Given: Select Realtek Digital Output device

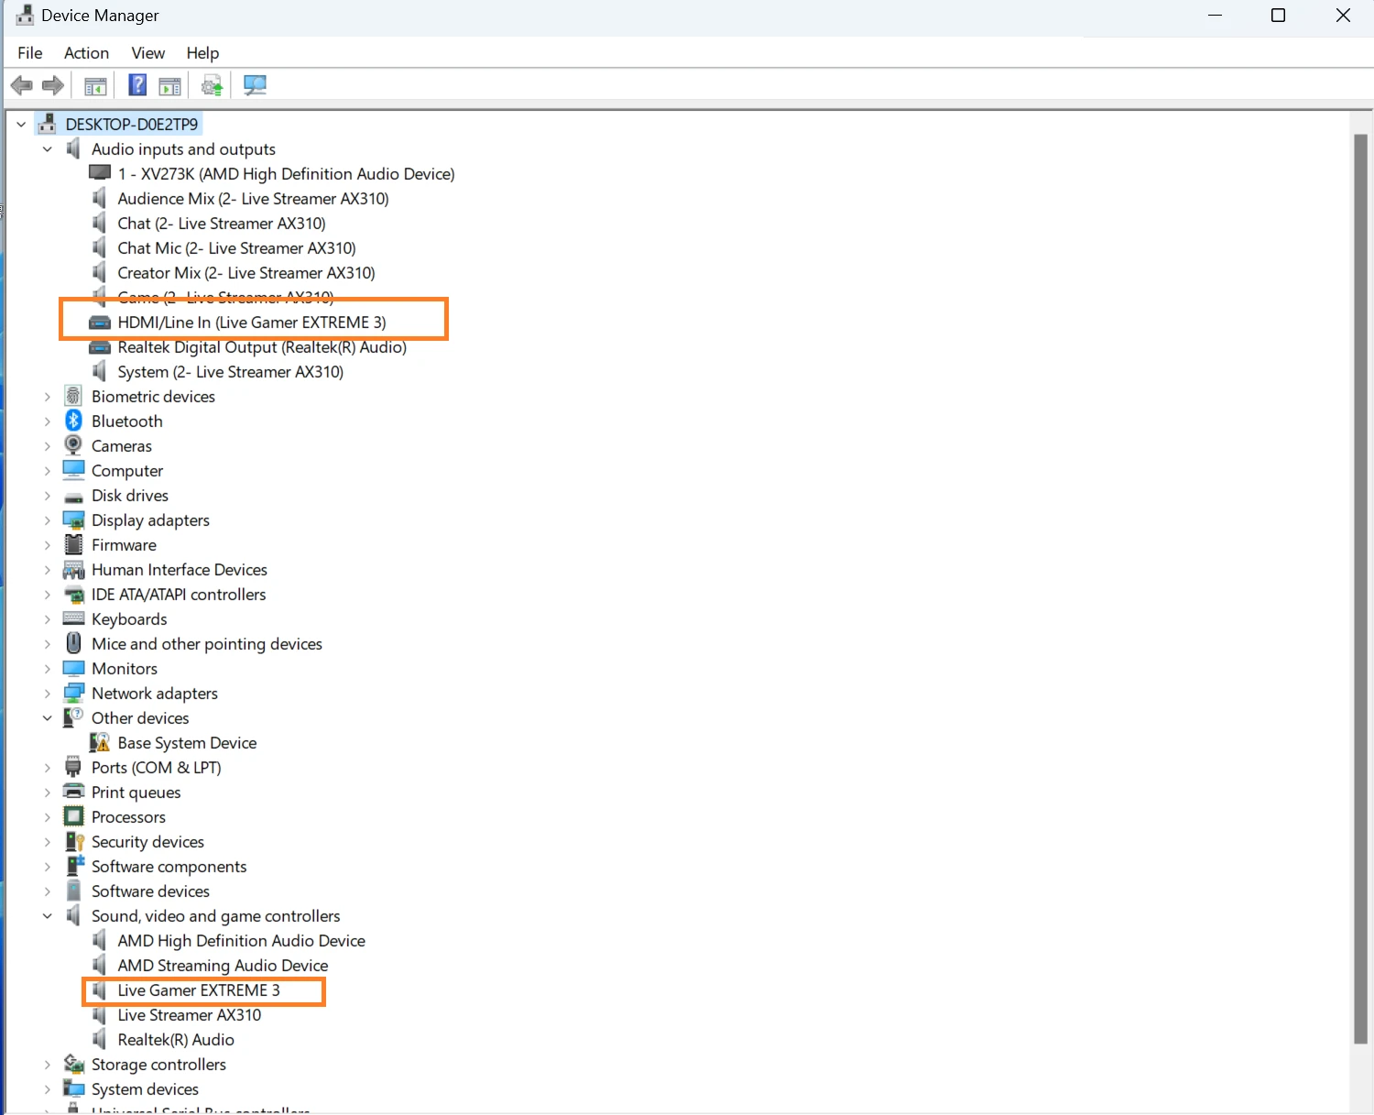Looking at the screenshot, I should coord(262,347).
